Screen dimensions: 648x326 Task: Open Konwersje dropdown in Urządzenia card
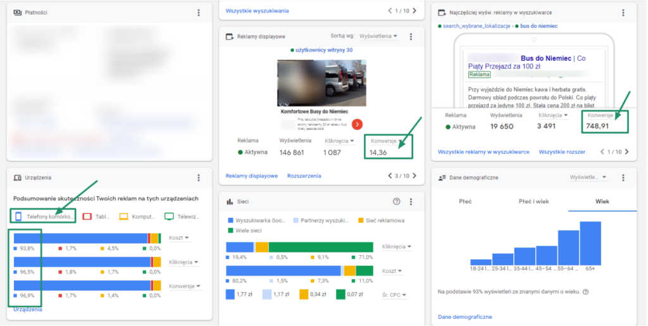[185, 286]
